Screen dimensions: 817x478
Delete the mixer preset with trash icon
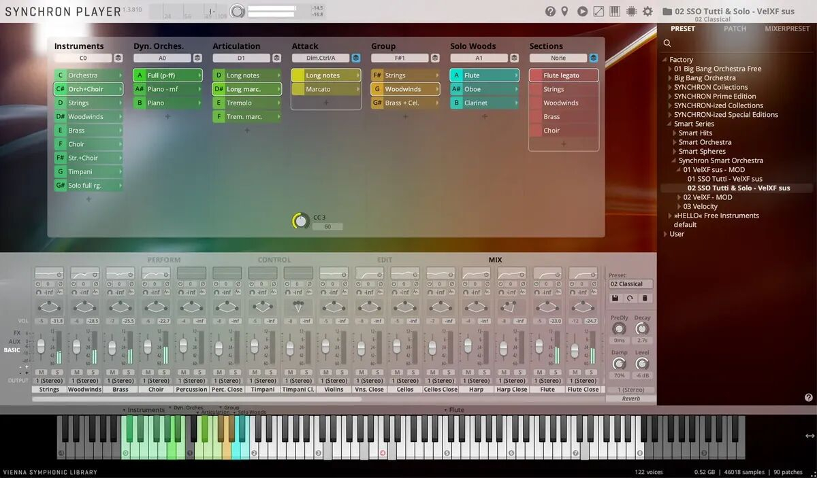tap(646, 298)
